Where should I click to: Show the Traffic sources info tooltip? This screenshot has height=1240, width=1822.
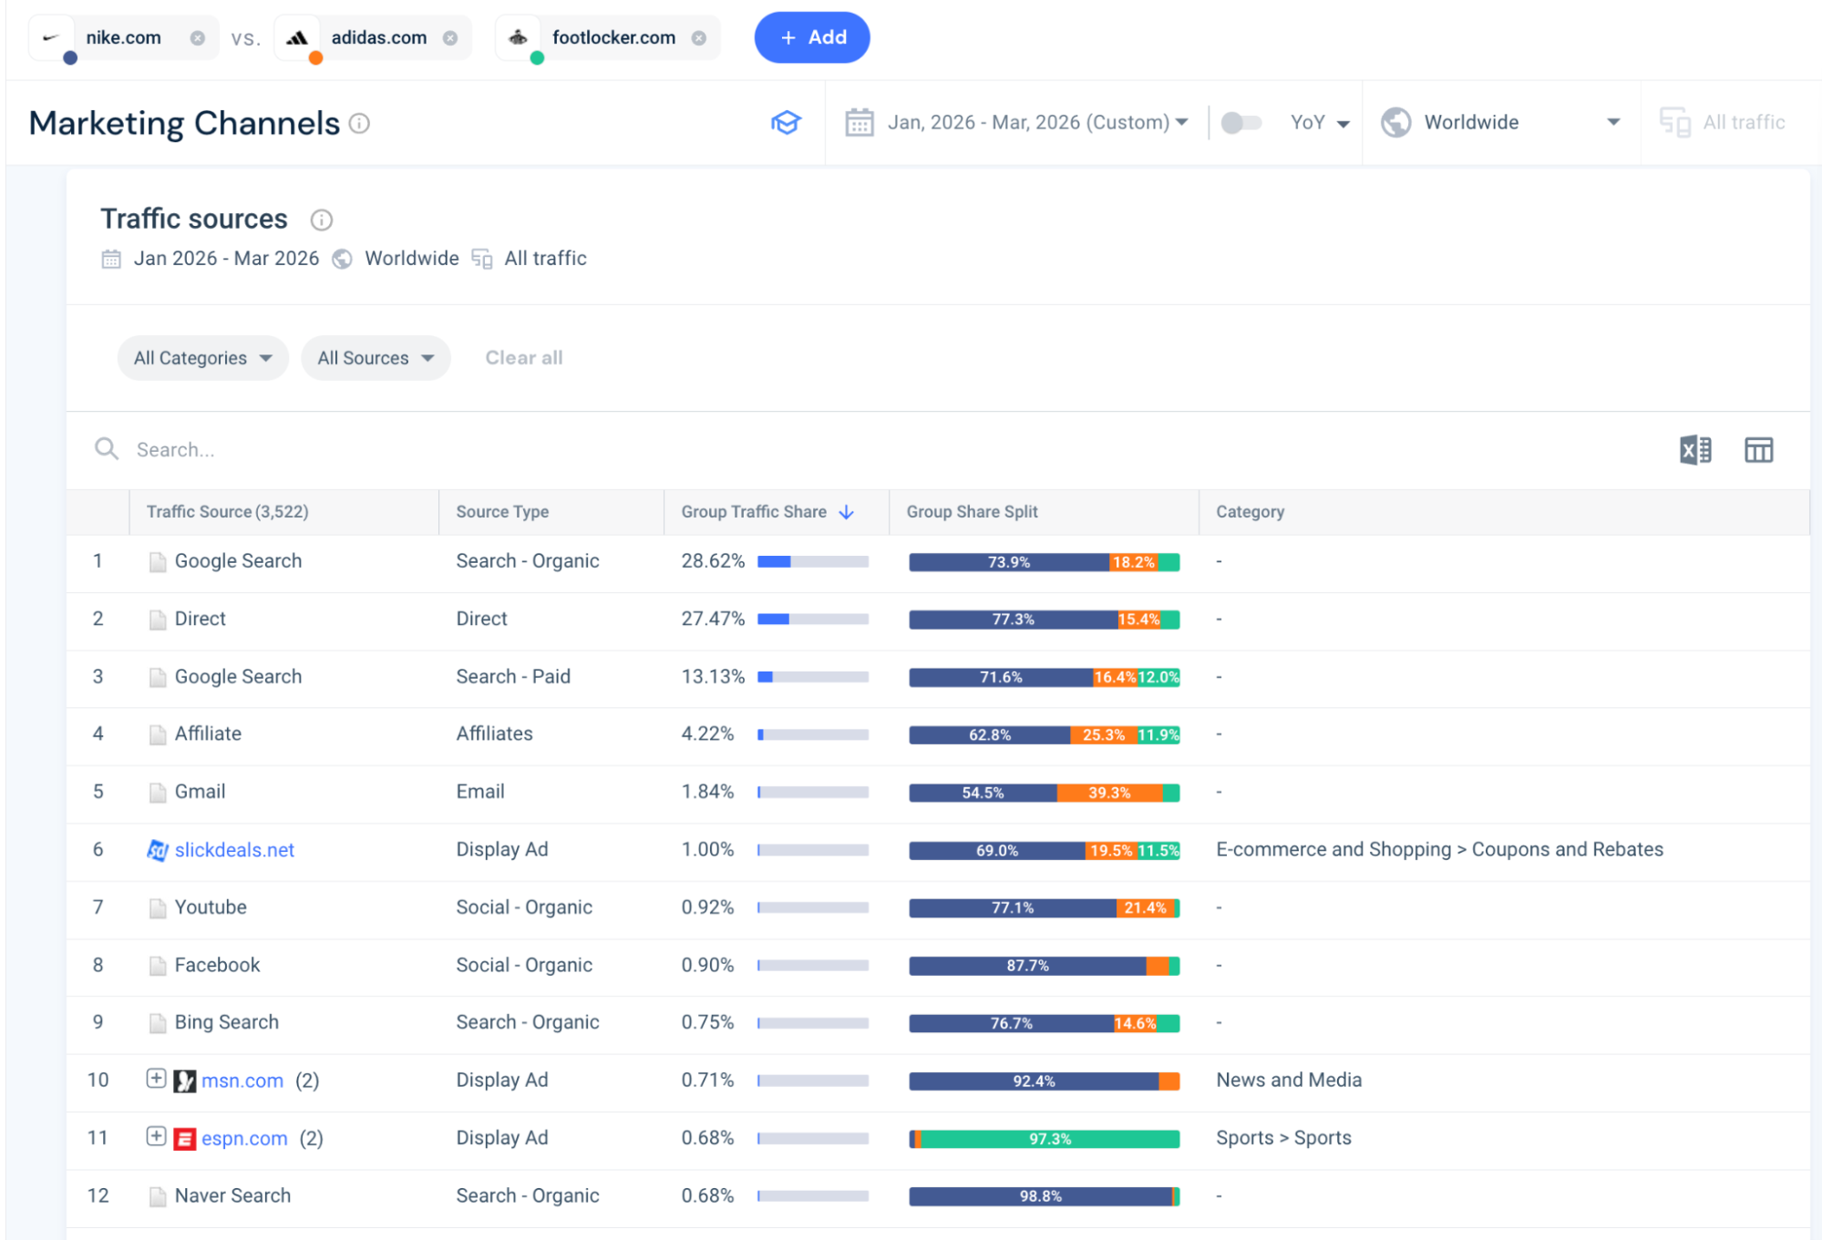point(322,220)
